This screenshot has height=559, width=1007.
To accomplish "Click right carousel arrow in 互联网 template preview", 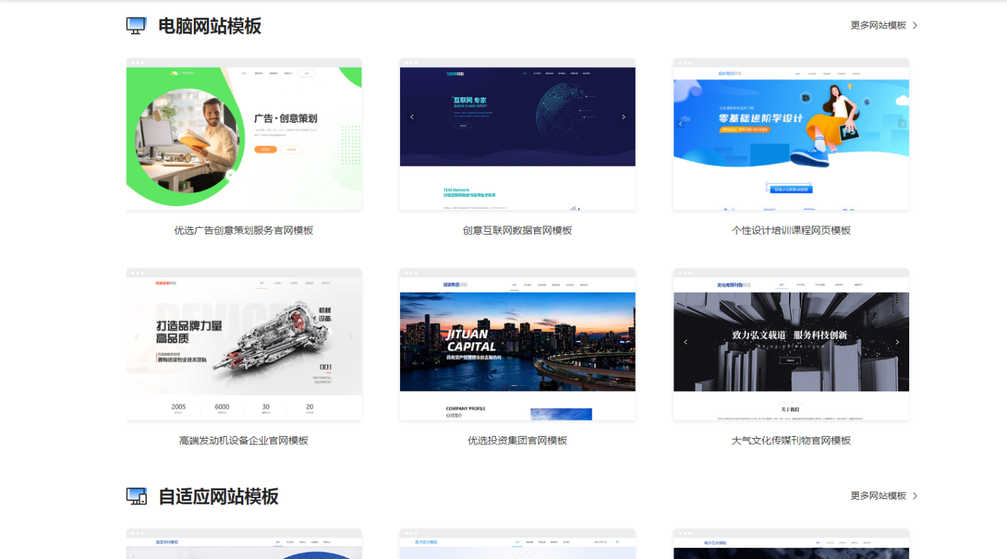I will 624,117.
